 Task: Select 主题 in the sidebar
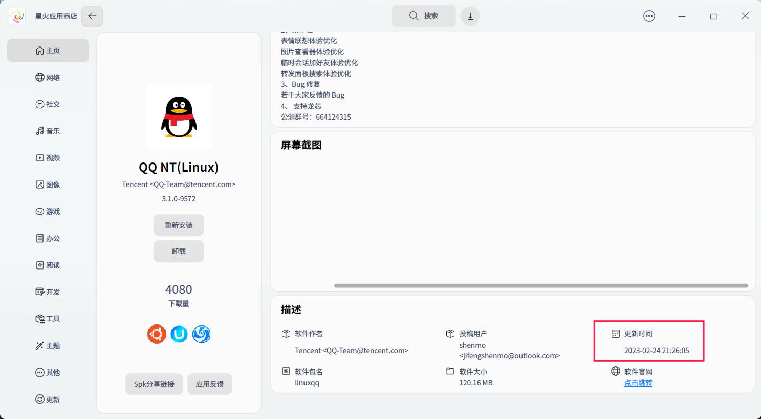tap(48, 346)
